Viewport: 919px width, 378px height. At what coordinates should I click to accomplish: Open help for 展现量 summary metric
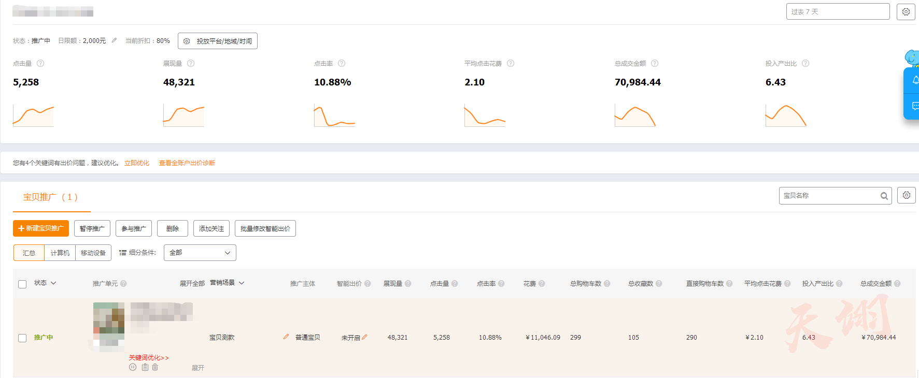tap(191, 63)
